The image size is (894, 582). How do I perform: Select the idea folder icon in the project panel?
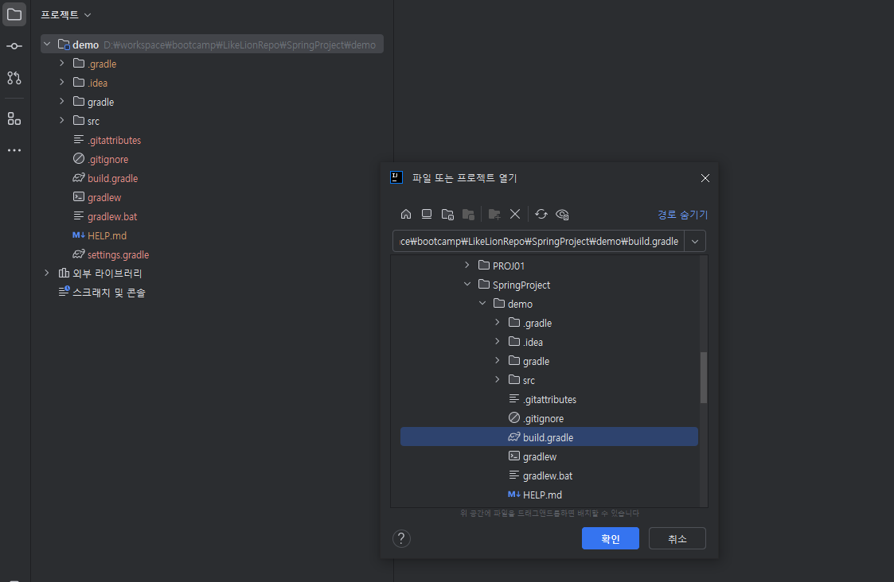click(x=79, y=83)
